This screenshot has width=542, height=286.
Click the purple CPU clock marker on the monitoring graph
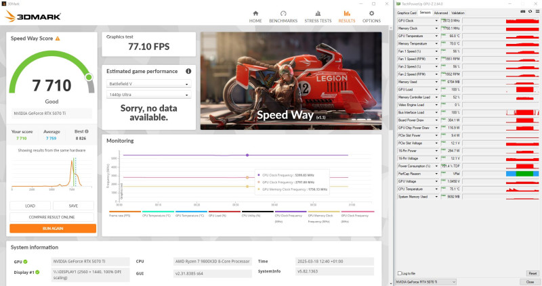[247, 156]
